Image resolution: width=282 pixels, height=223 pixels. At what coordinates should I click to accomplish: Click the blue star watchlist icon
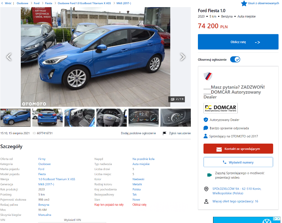(244, 4)
